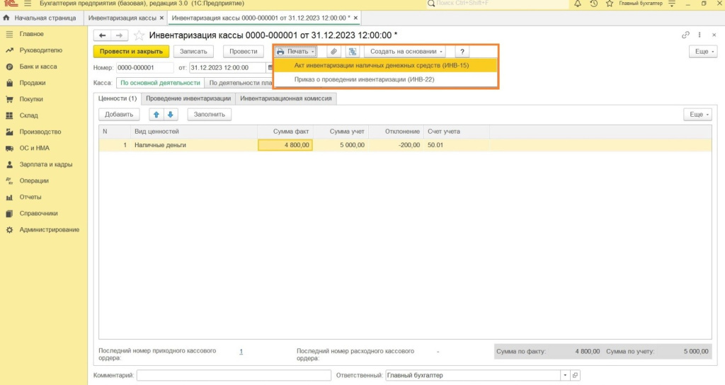Open Справочники section
725x385 pixels.
[x=38, y=214]
